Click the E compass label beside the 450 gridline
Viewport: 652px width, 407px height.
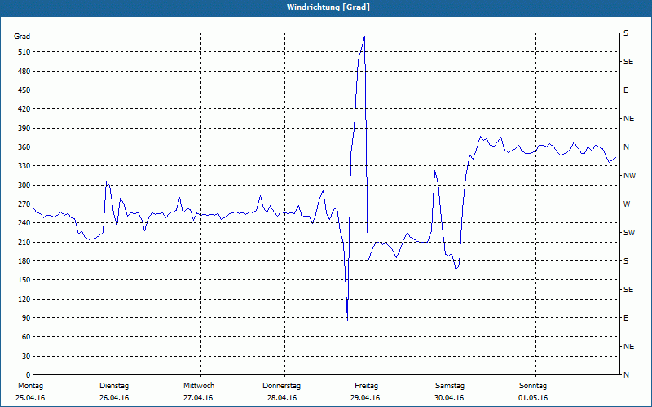tap(626, 90)
